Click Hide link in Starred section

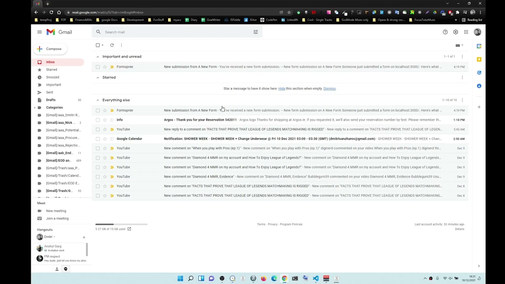coord(282,88)
